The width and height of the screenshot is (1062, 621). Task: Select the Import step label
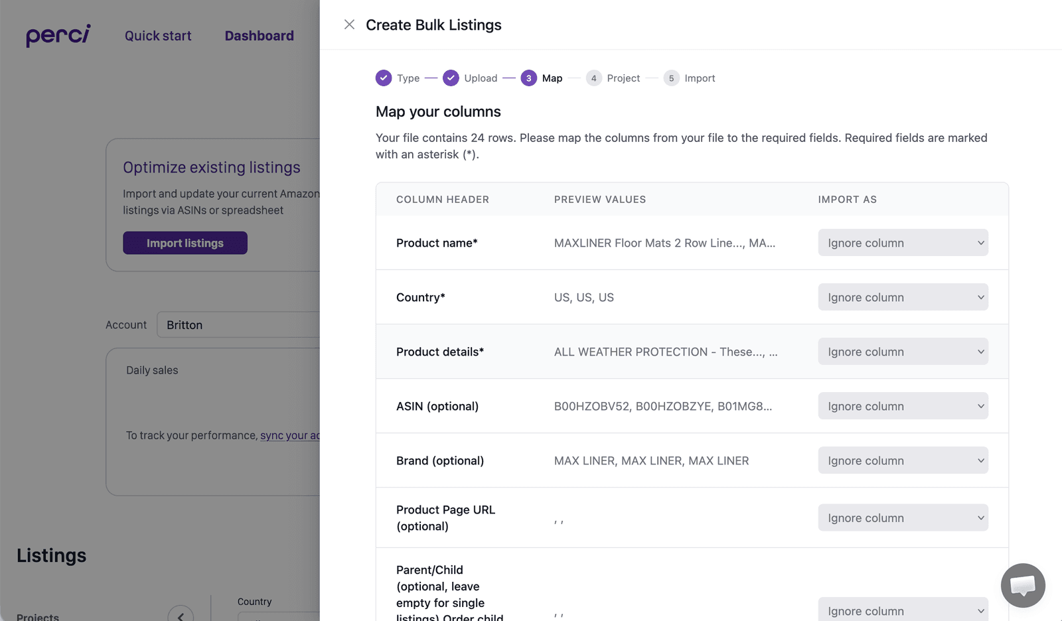(700, 78)
